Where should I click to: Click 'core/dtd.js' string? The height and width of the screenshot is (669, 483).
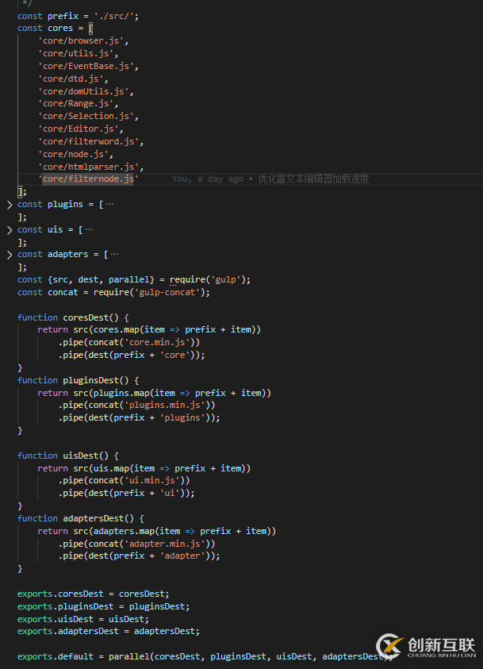tap(71, 79)
